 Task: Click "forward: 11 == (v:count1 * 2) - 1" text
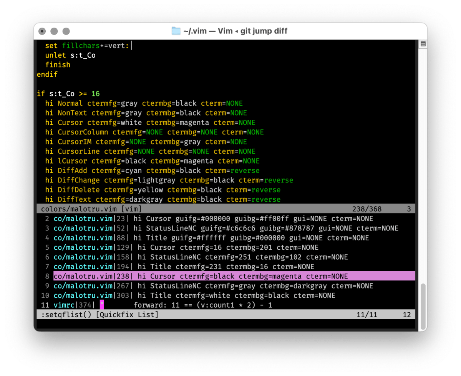click(203, 305)
